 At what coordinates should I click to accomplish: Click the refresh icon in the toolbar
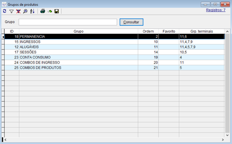click(4, 11)
